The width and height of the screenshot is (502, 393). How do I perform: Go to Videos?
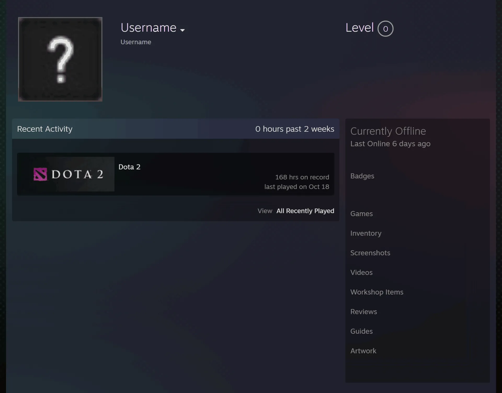coord(361,273)
